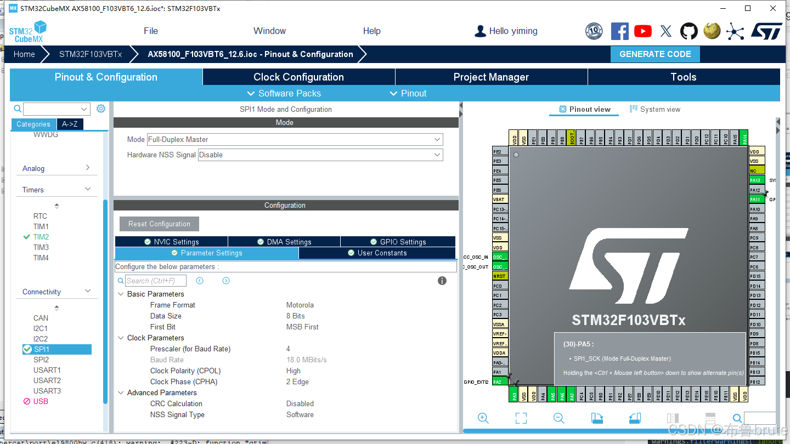Viewport: 790px width, 444px height.
Task: Switch to System view
Action: [655, 109]
